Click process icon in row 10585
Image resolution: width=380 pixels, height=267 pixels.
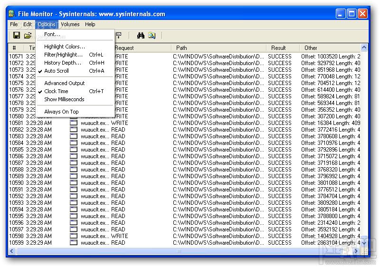click(74, 150)
